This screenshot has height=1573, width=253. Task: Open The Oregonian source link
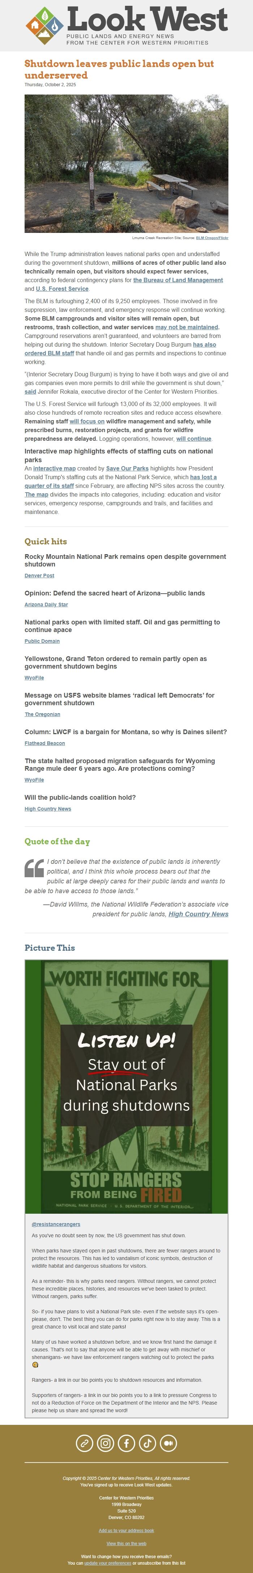pos(42,714)
